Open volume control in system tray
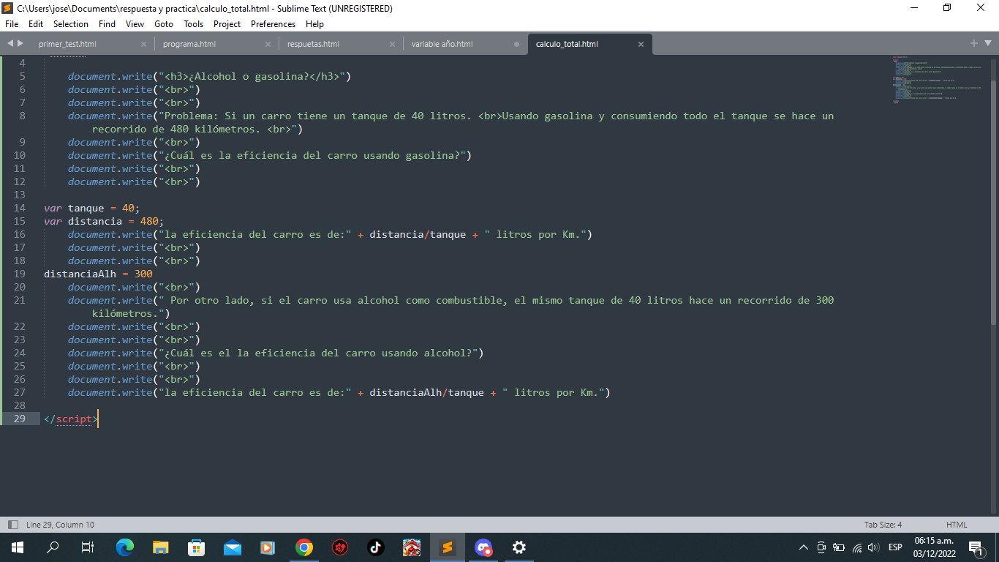The image size is (999, 562). [873, 547]
